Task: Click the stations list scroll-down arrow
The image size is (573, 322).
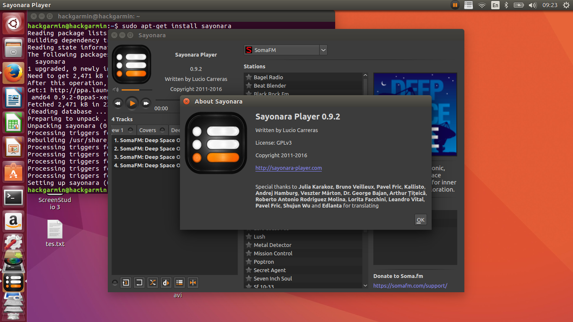Action: (x=365, y=285)
